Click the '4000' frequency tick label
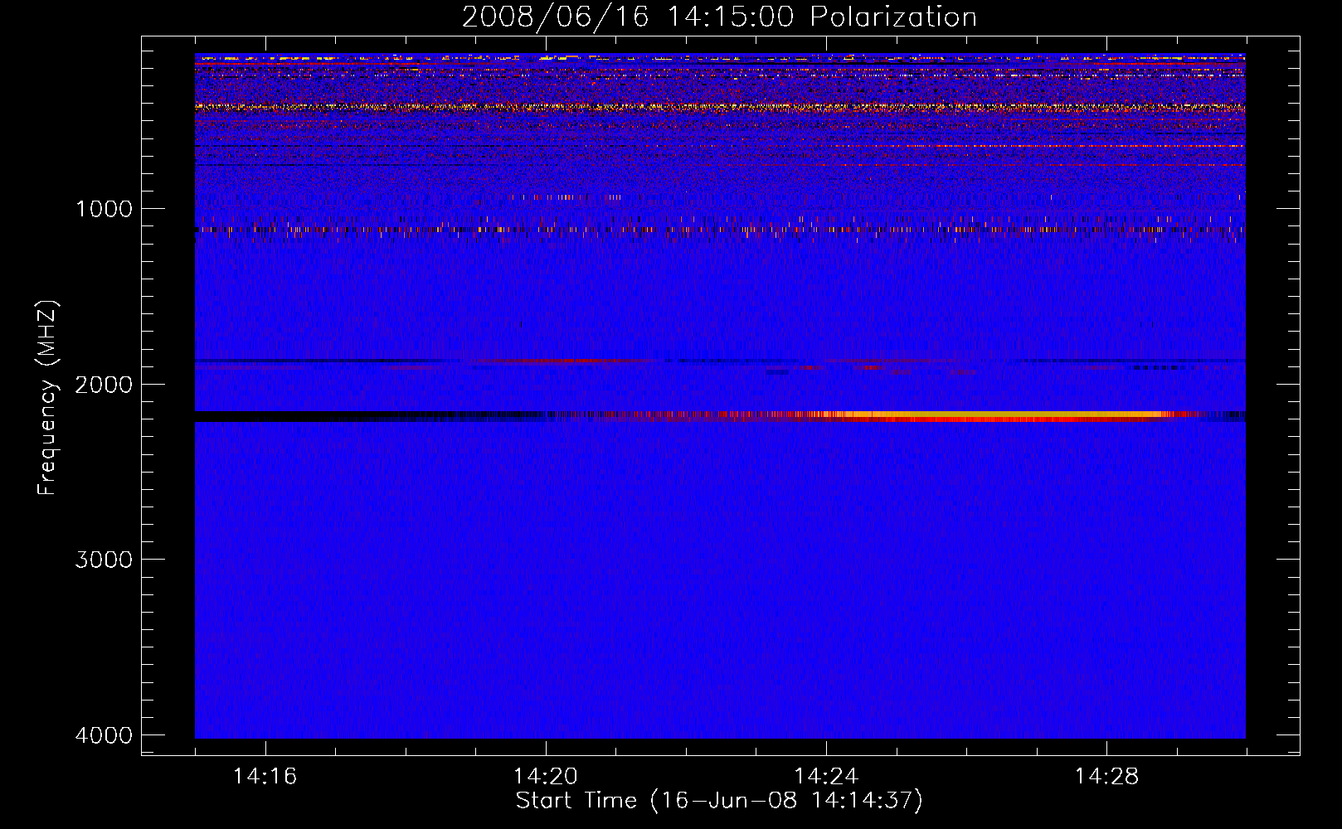The image size is (1342, 829). click(x=104, y=734)
